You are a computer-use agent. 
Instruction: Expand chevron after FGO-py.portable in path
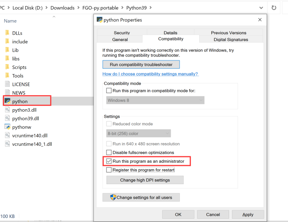(x=122, y=8)
